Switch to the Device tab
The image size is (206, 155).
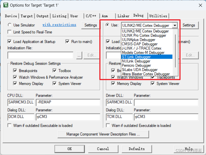pos(11,16)
